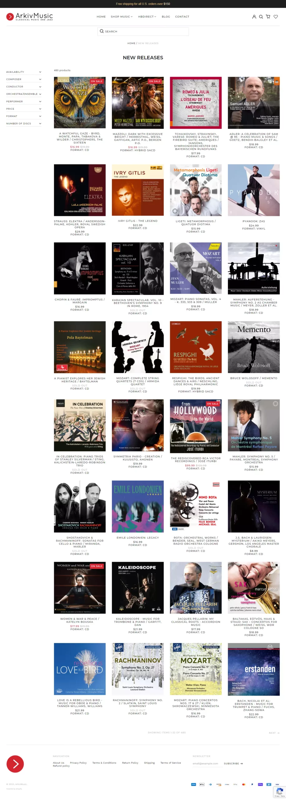
Task: Open the Shop Music dropdown menu
Action: click(x=122, y=17)
